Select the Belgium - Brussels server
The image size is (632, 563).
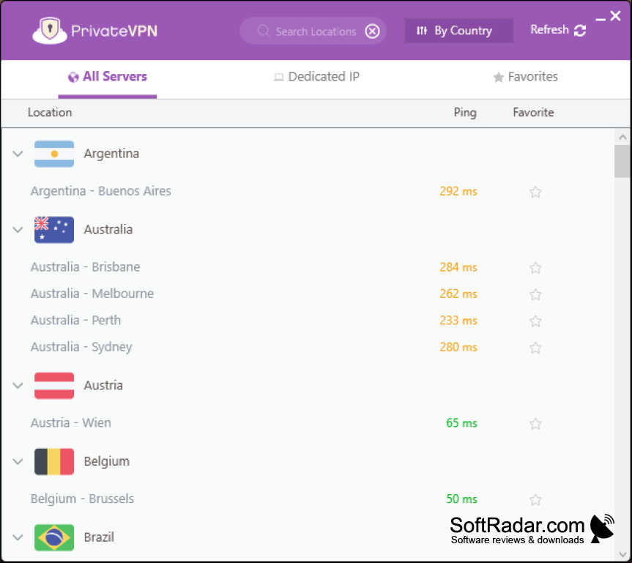pos(82,499)
